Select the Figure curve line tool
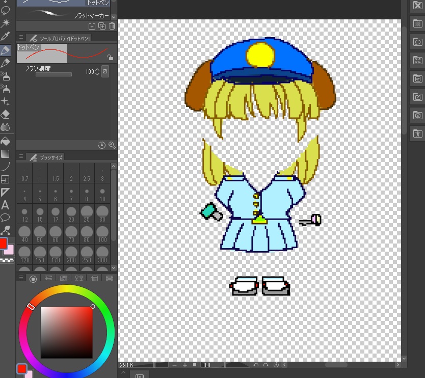The image size is (425, 378). pyautogui.click(x=6, y=167)
